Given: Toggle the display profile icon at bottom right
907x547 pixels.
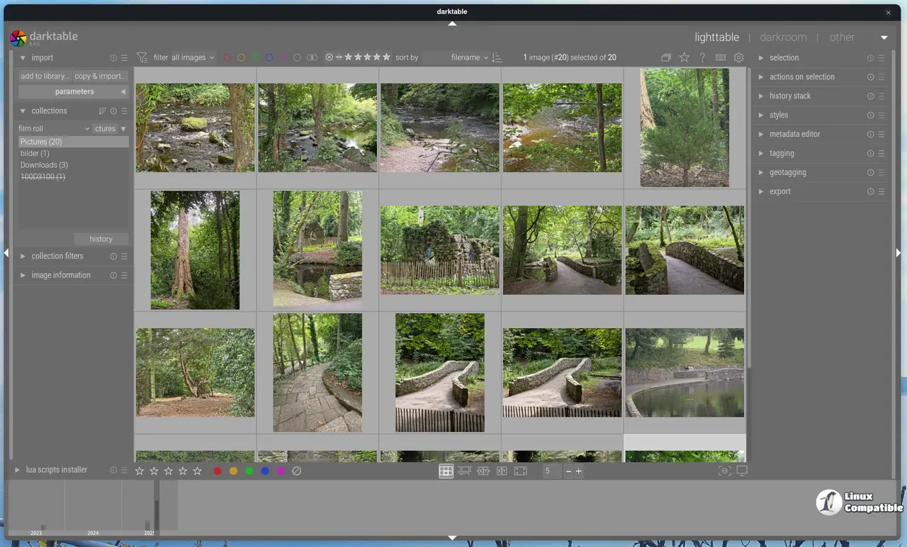Looking at the screenshot, I should pos(742,471).
